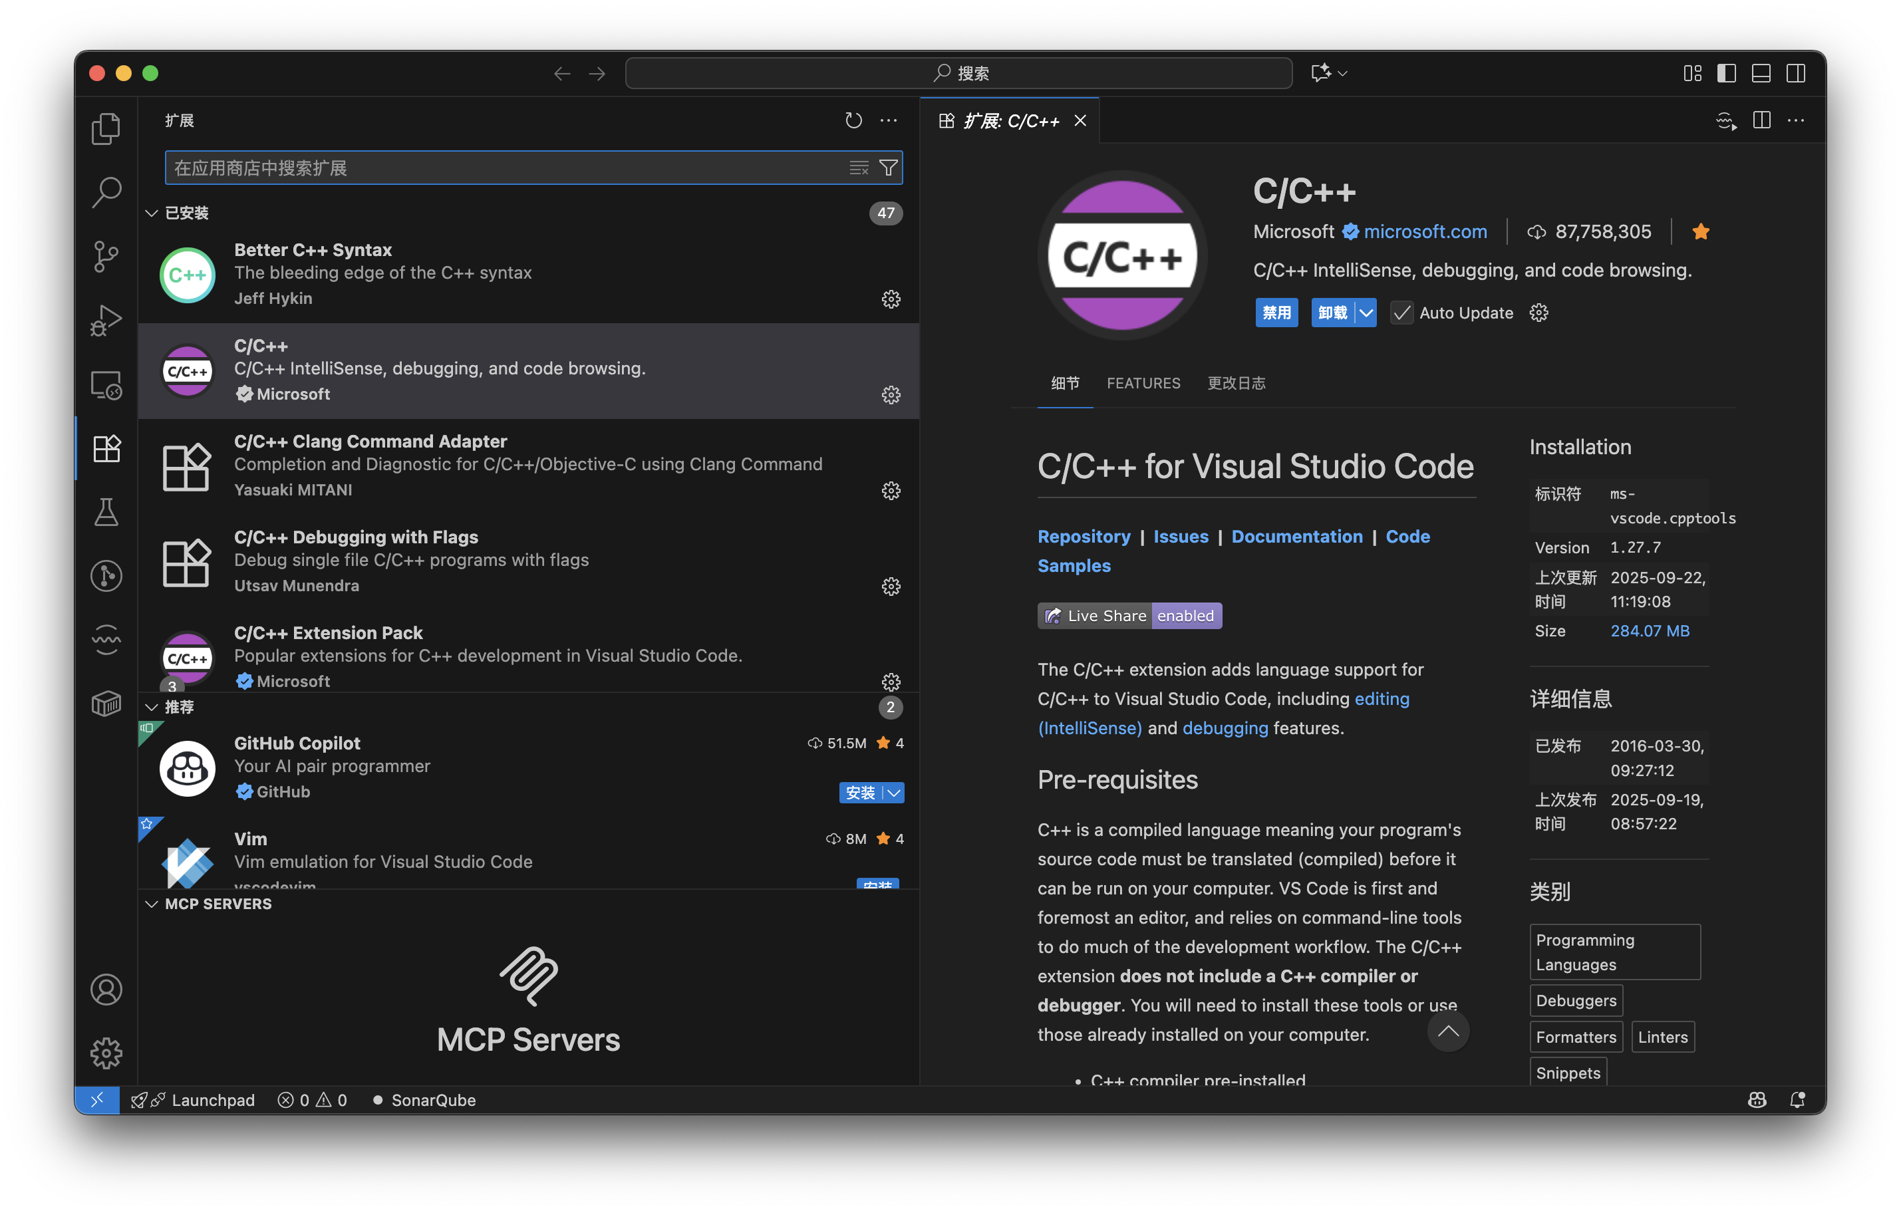Viewport: 1901px width, 1213px height.
Task: Open extensions view more actions menu
Action: click(x=889, y=120)
